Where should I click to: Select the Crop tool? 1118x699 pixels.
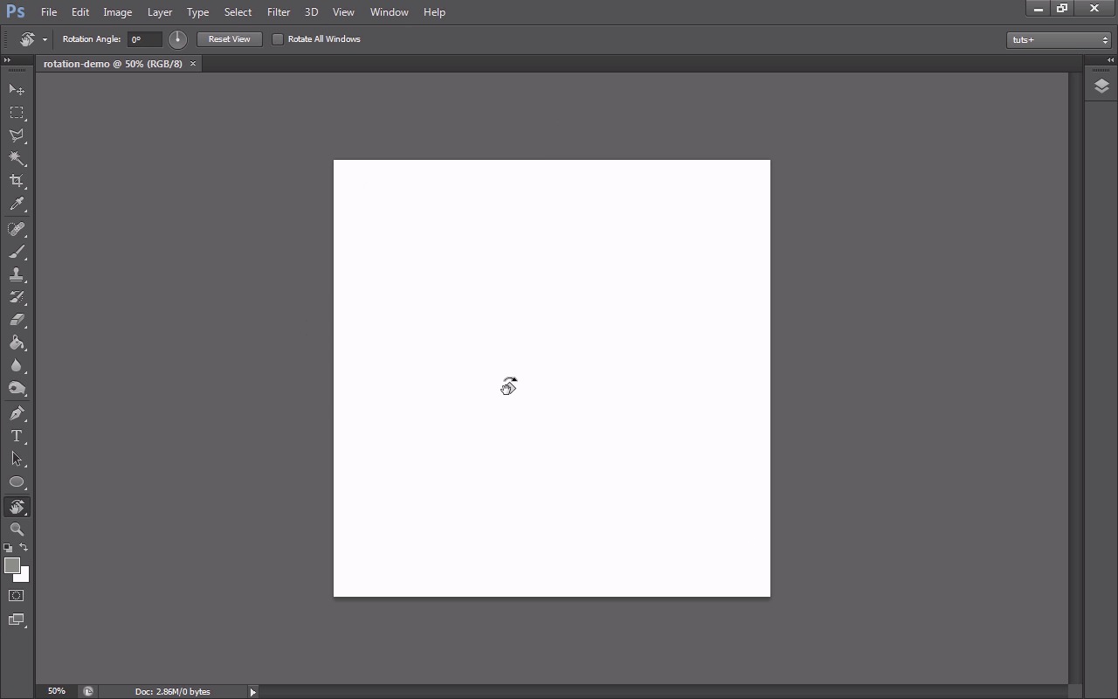(17, 181)
